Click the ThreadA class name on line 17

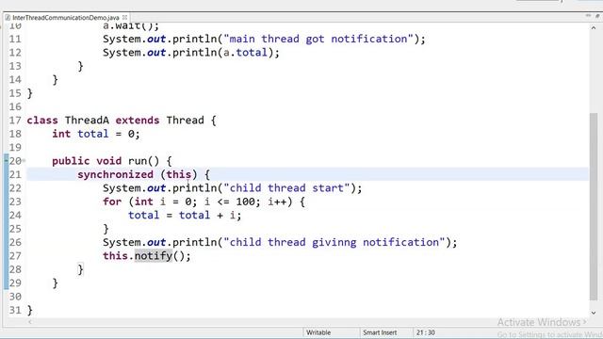(x=87, y=121)
